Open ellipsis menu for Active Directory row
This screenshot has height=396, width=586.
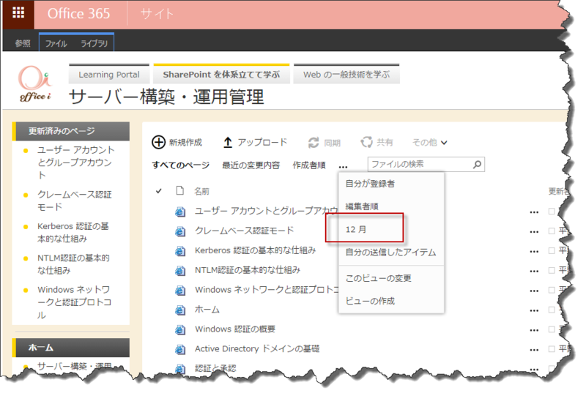coord(534,350)
